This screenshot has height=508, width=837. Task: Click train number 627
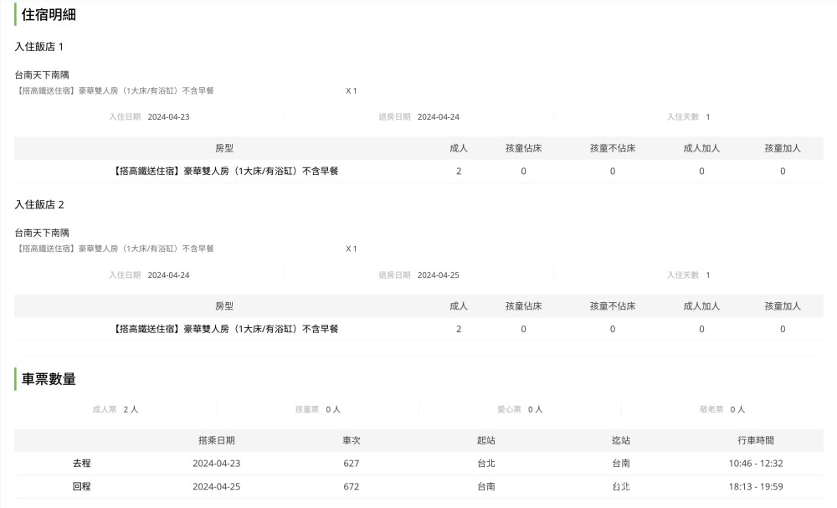tap(352, 463)
